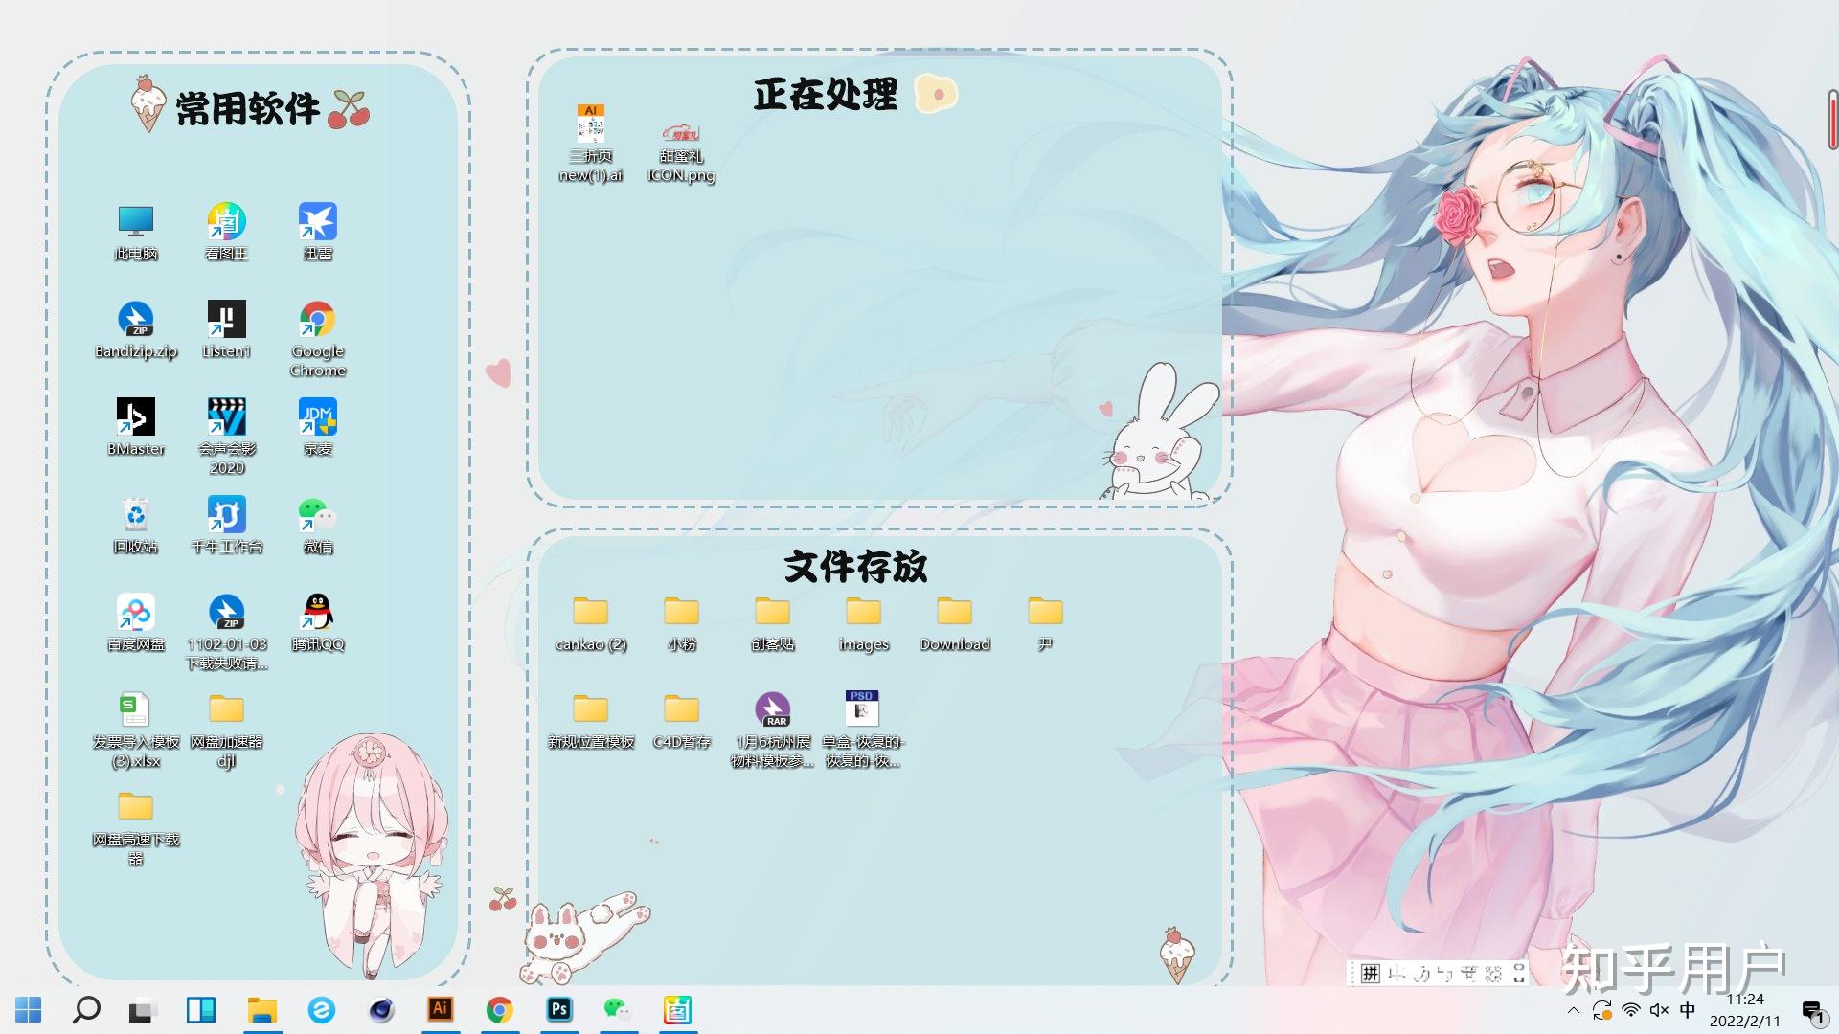
Task: Click the 拼 button on IME toolbar
Action: [x=1371, y=974]
